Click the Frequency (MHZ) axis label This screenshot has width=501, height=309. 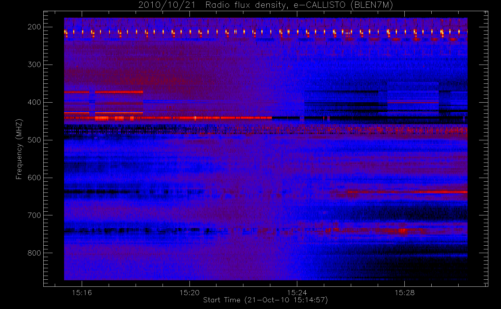click(x=19, y=149)
